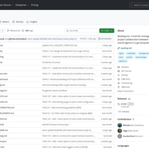Open the Contributors heading link
Screen dimensions: 149x149
click(x=124, y=119)
